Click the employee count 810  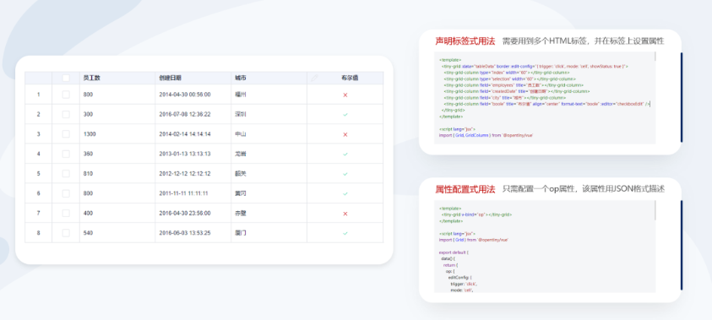[88, 174]
